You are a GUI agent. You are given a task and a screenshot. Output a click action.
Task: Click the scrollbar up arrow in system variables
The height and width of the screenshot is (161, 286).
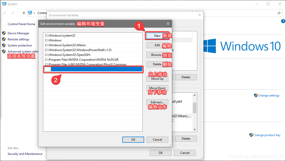click(195, 95)
